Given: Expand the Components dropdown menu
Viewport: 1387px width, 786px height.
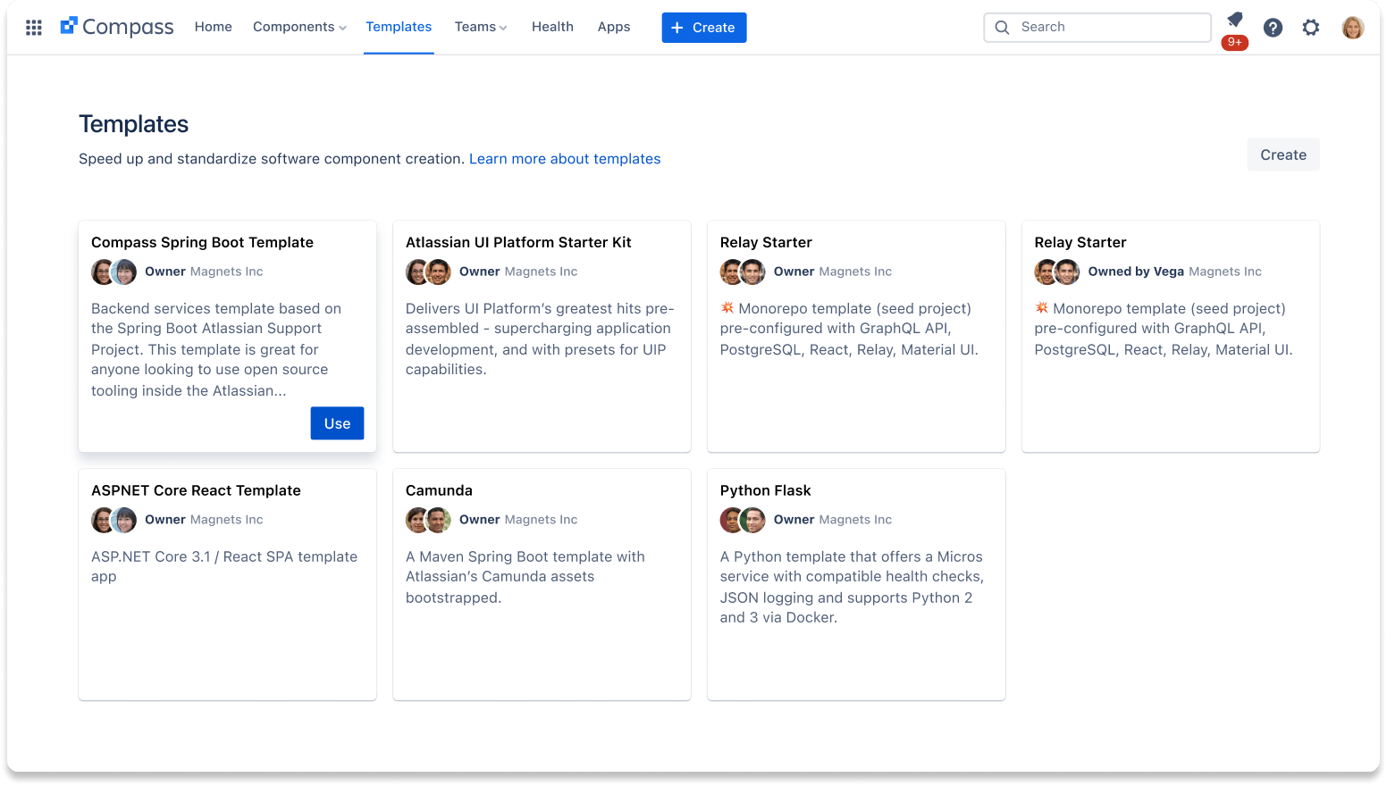Looking at the screenshot, I should click(x=299, y=27).
